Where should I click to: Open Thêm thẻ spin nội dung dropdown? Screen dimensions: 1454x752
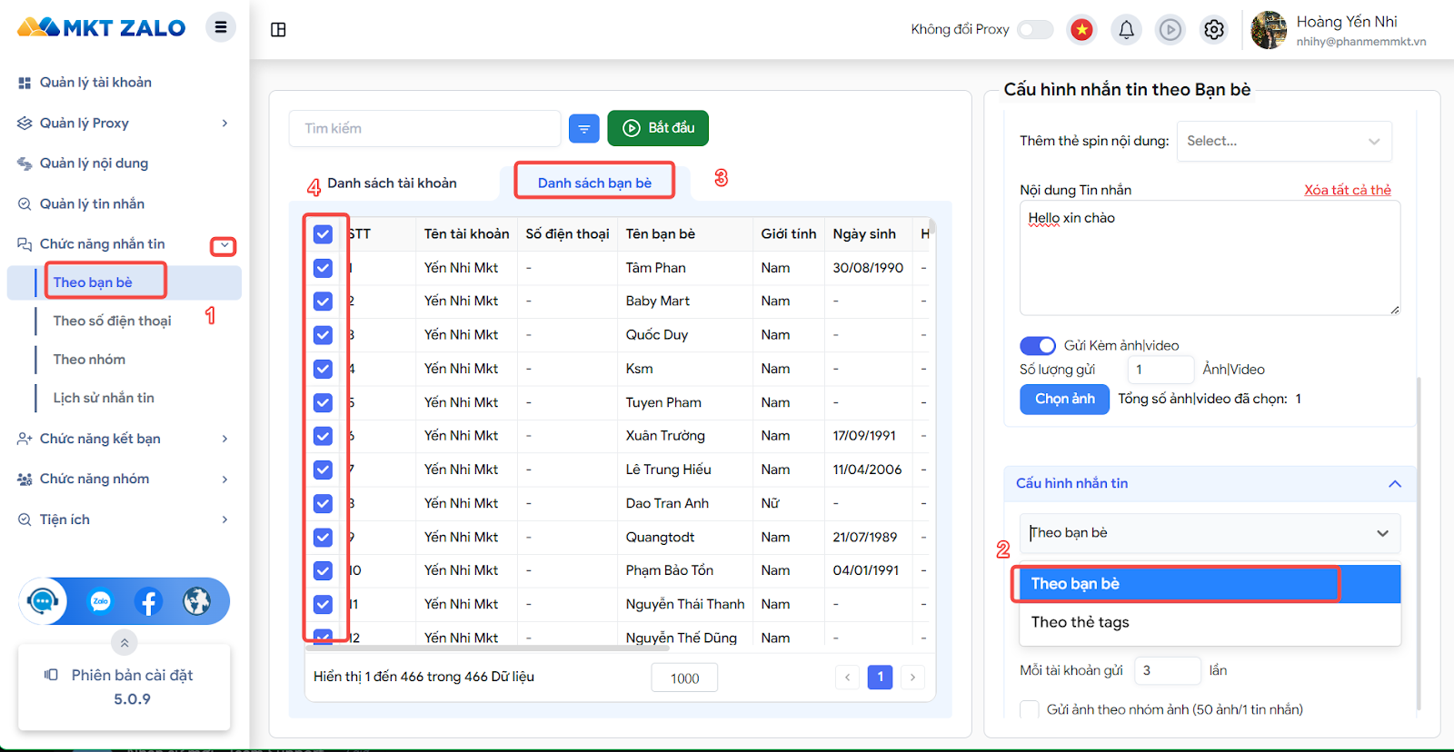click(x=1284, y=142)
